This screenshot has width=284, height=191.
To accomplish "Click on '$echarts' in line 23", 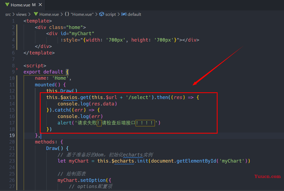I will point(123,161).
